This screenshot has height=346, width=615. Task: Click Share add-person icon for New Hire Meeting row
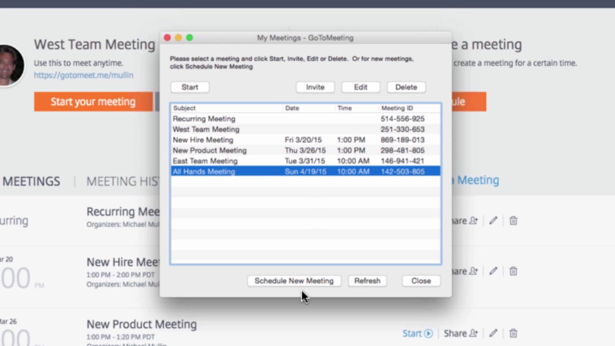[x=473, y=271]
